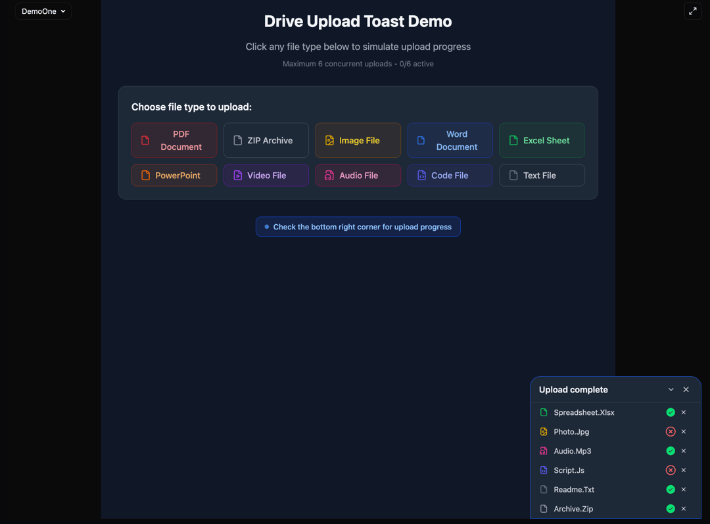Click the Readme.Txt file name
This screenshot has width=710, height=524.
click(x=574, y=490)
